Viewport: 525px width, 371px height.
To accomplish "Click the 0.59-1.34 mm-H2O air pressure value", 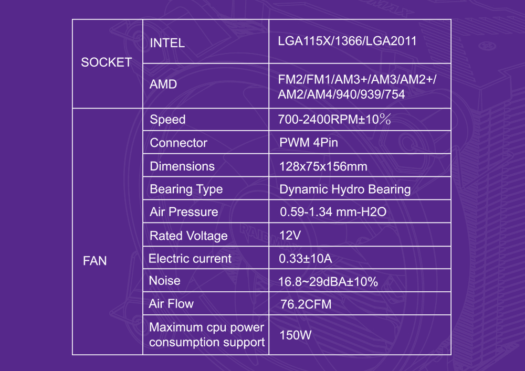I will (x=333, y=212).
